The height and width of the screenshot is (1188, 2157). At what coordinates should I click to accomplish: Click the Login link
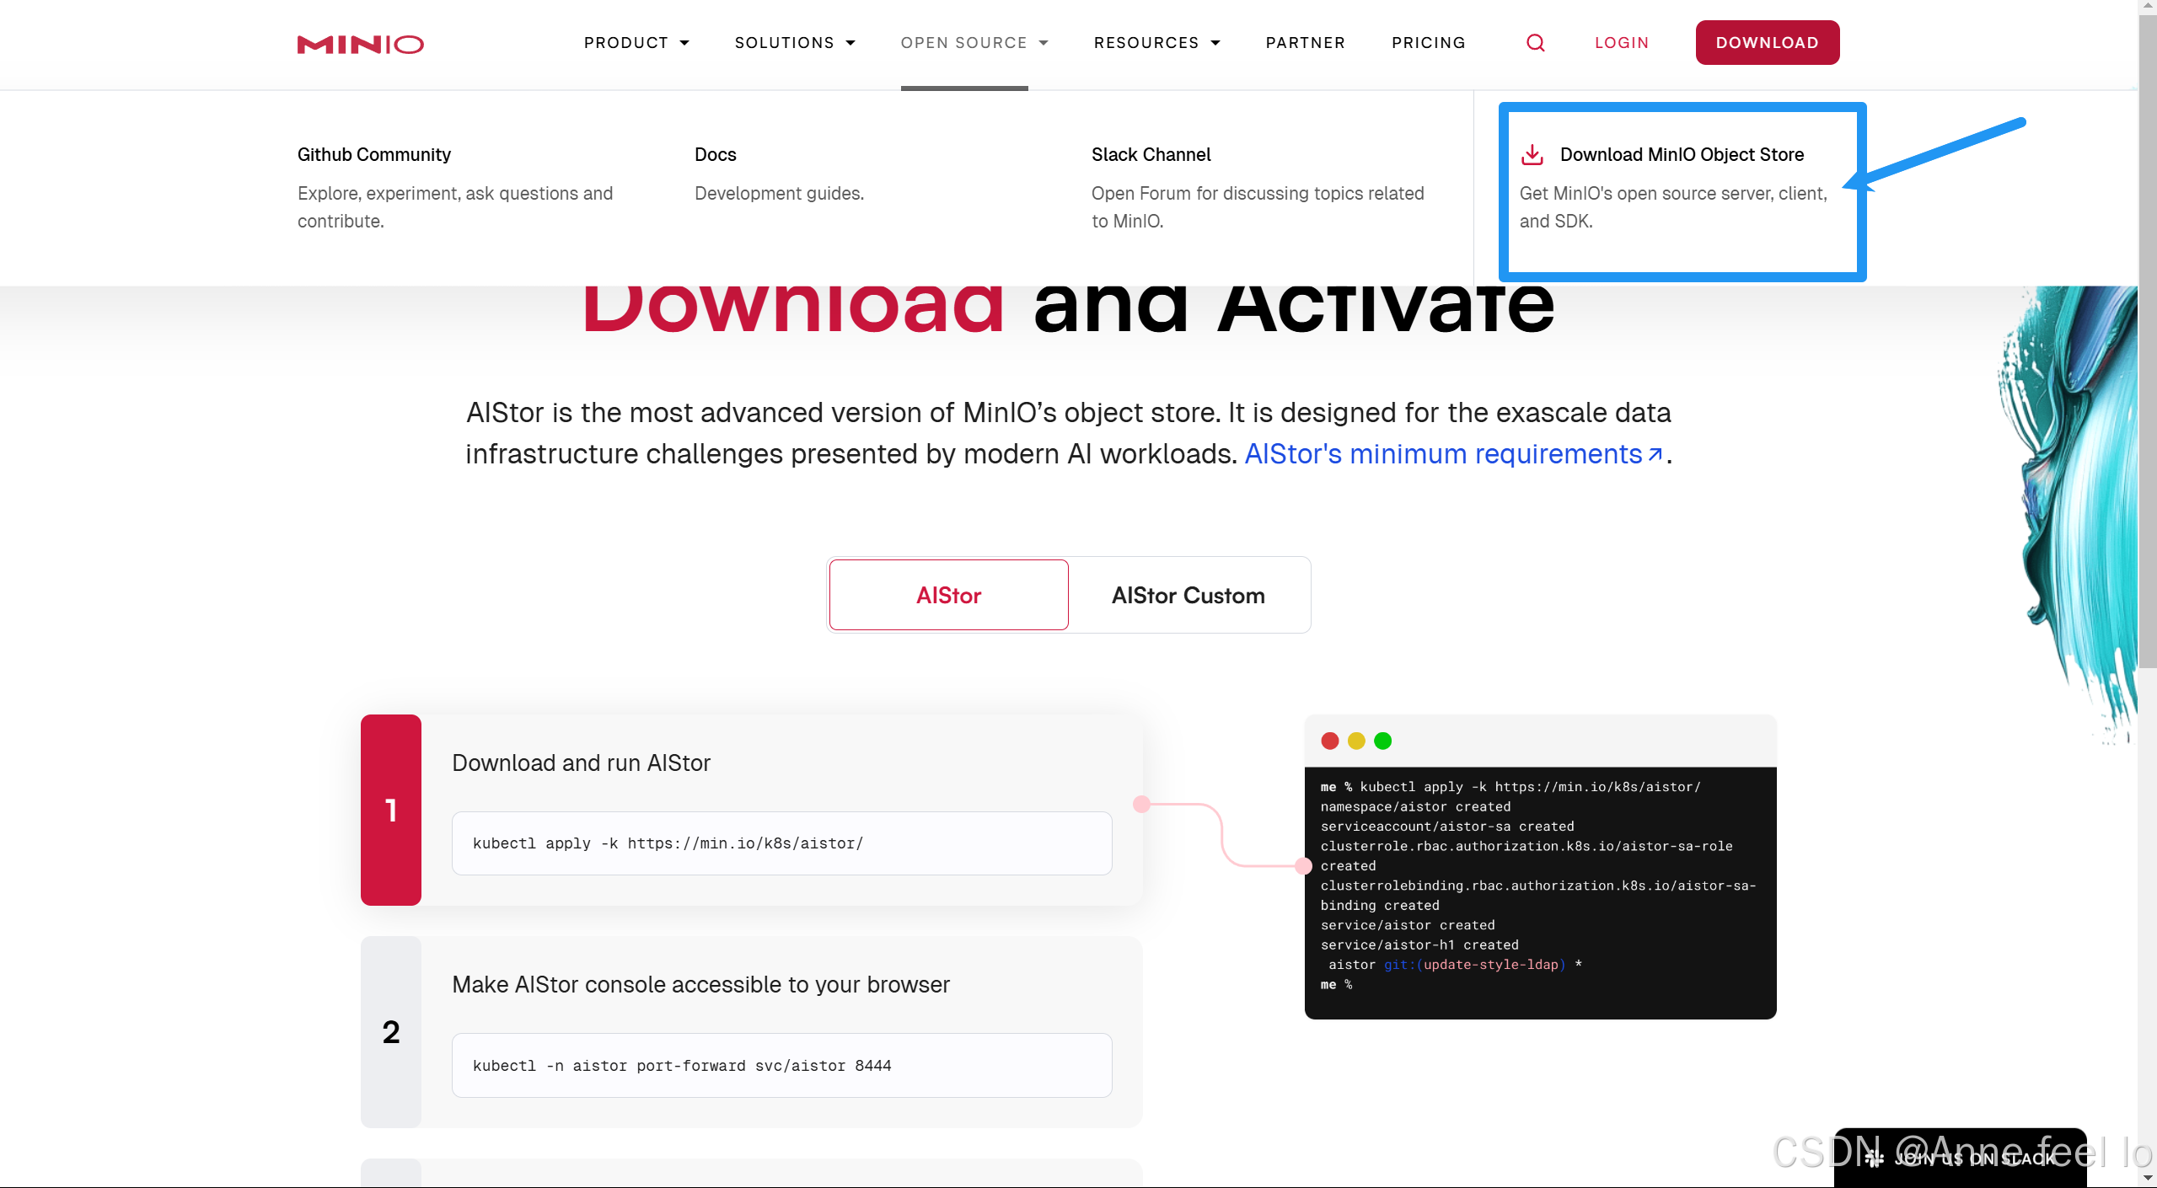pyautogui.click(x=1621, y=43)
